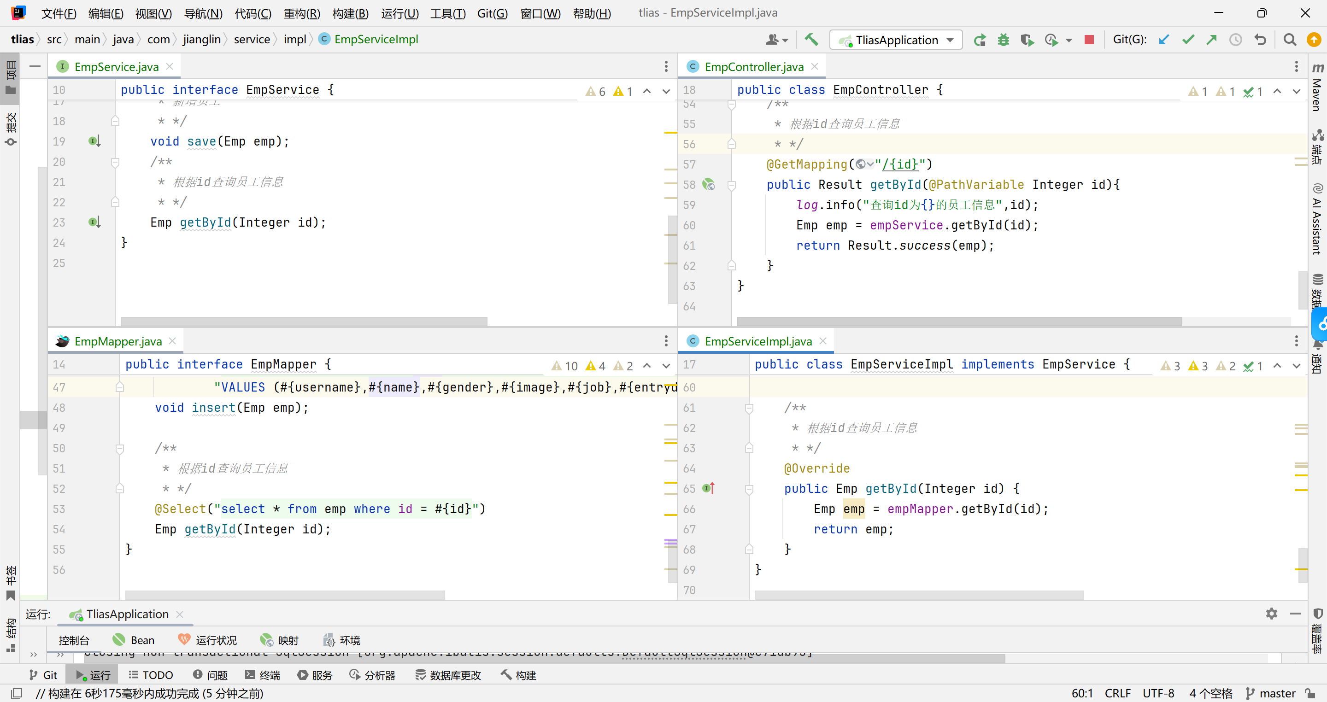
Task: Open the AI Assistant side panel
Action: 1318,219
